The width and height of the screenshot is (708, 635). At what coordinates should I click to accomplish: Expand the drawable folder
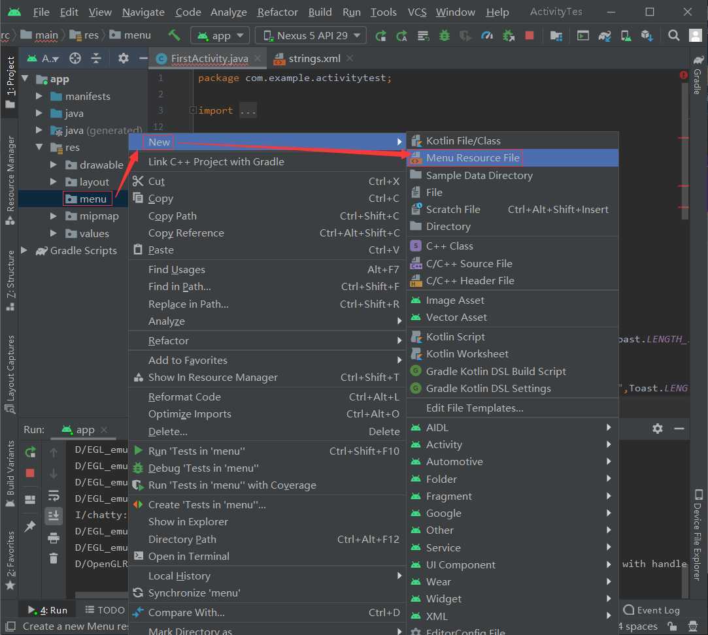[54, 165]
